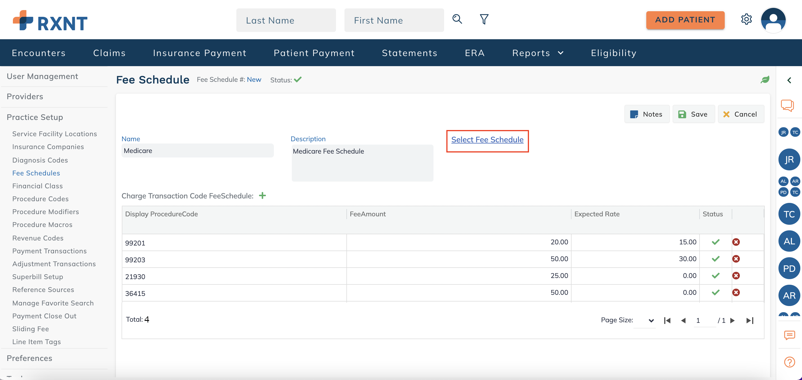Open the user profile avatar
Screen dimensions: 802x380
click(773, 20)
